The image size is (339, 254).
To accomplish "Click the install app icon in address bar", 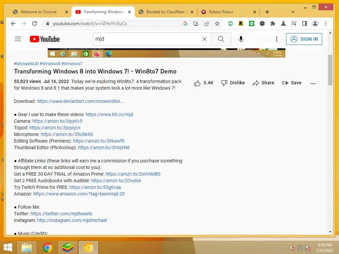I will (196, 23).
